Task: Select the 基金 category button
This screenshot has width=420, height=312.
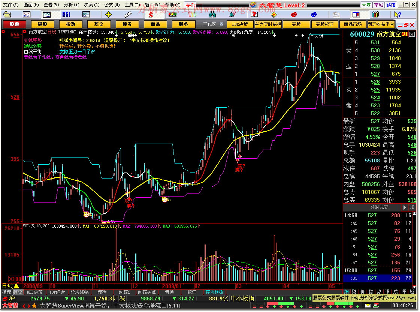Action: coord(99,24)
